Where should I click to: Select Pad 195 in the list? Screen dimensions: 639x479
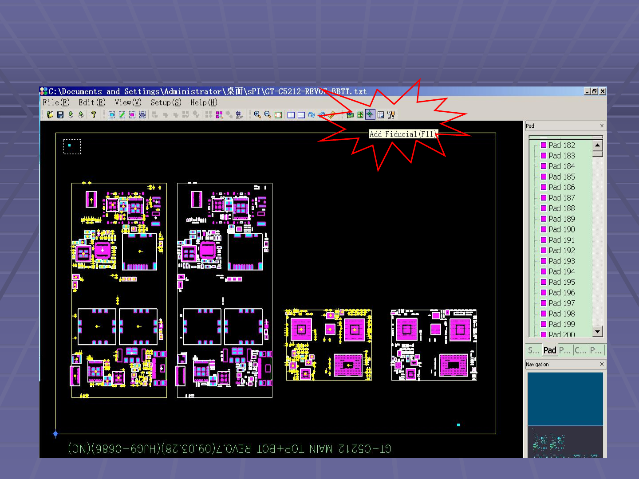562,282
